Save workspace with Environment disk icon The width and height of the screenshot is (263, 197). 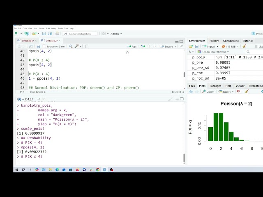click(x=197, y=46)
